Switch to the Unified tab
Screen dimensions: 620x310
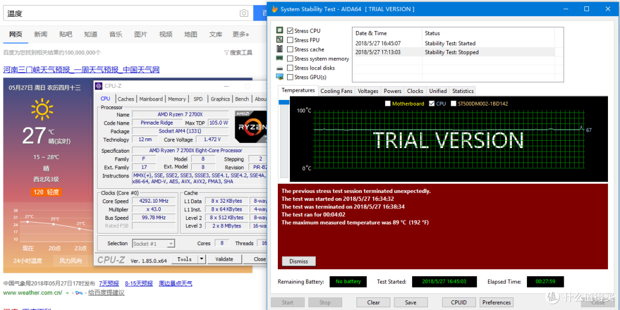point(438,91)
